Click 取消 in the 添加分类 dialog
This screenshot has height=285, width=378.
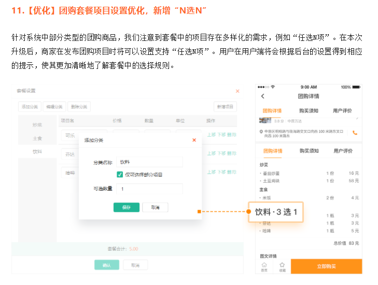click(x=155, y=207)
